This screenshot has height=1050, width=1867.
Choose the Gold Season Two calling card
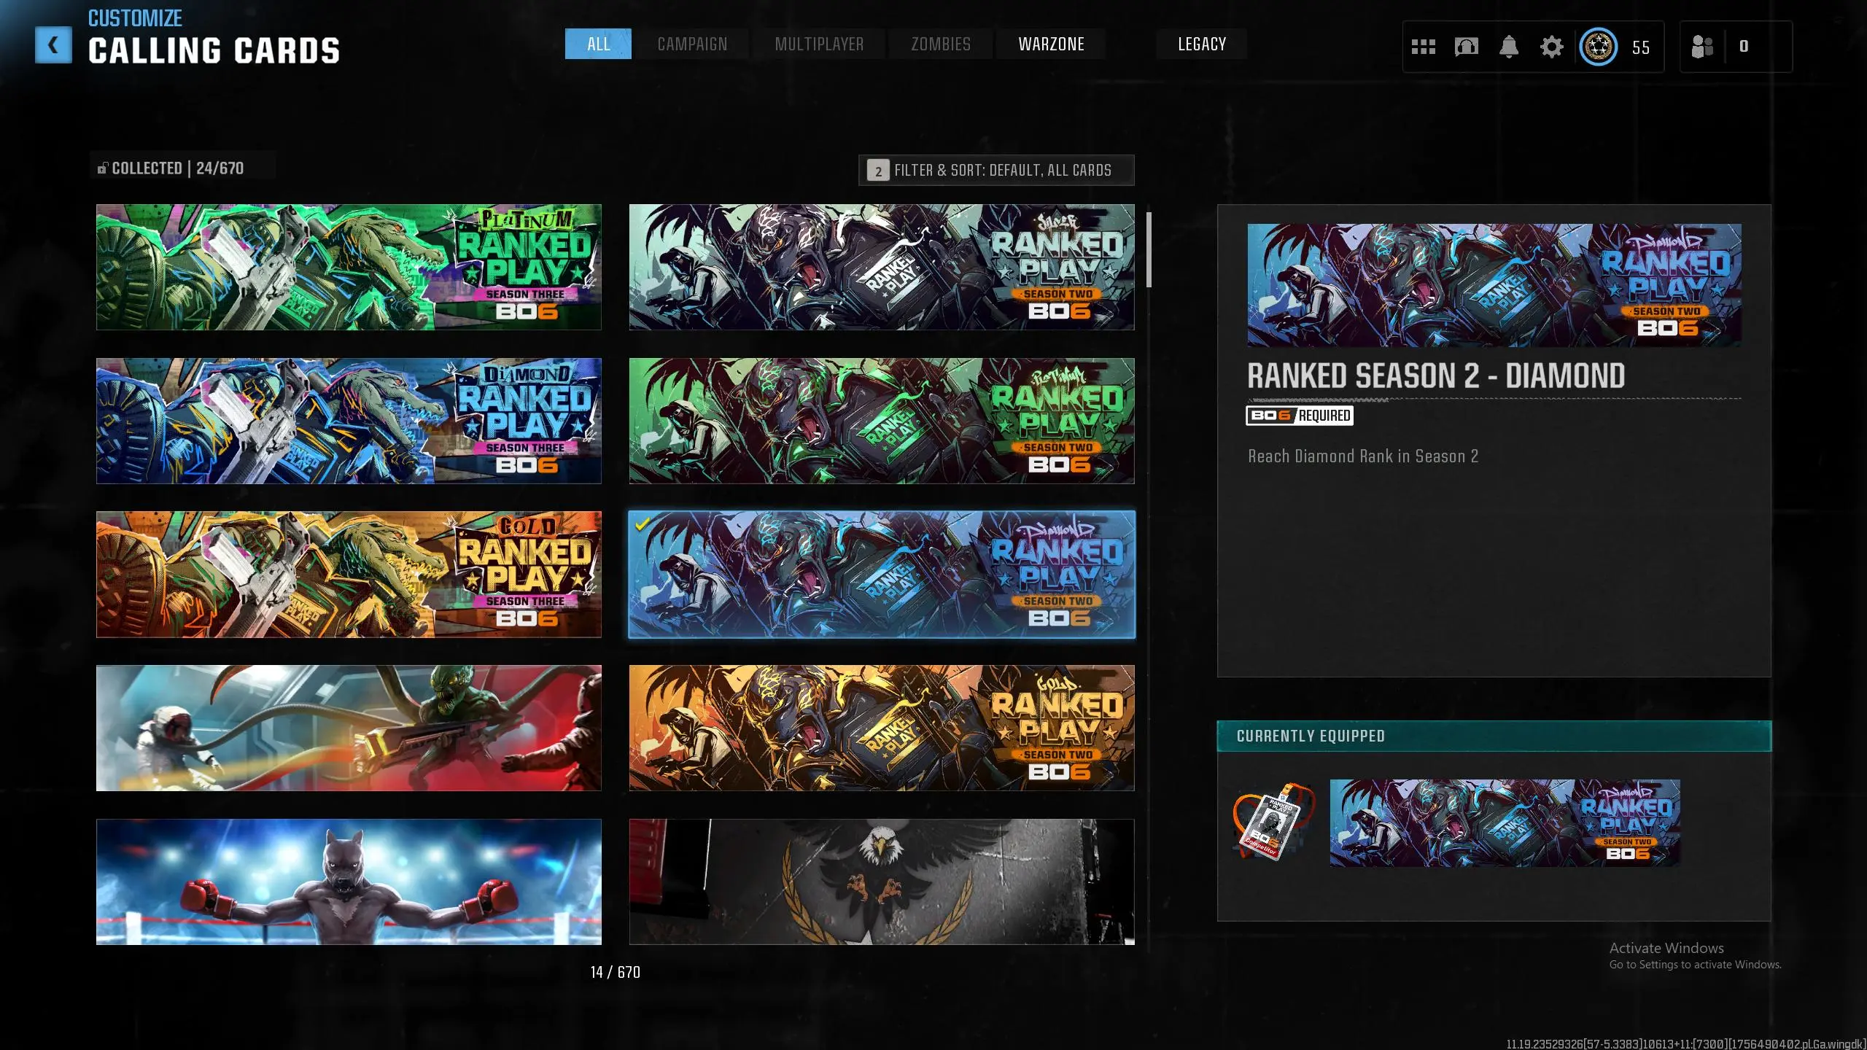[x=881, y=728]
